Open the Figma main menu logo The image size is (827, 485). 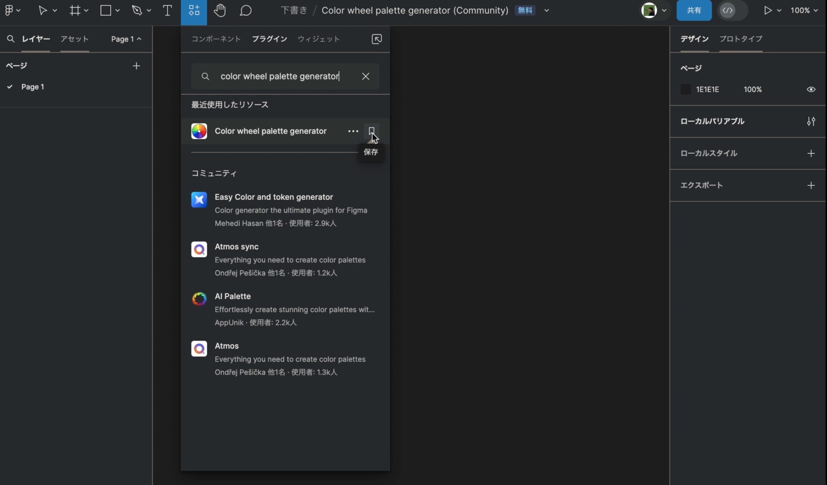coord(9,10)
